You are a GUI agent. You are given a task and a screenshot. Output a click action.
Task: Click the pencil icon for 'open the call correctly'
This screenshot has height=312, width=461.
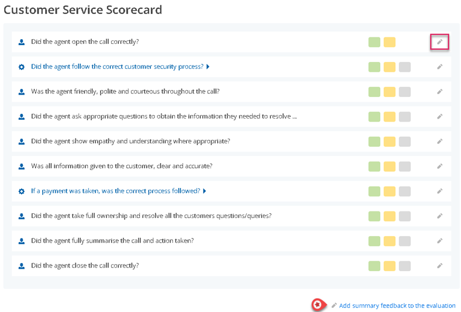point(440,42)
